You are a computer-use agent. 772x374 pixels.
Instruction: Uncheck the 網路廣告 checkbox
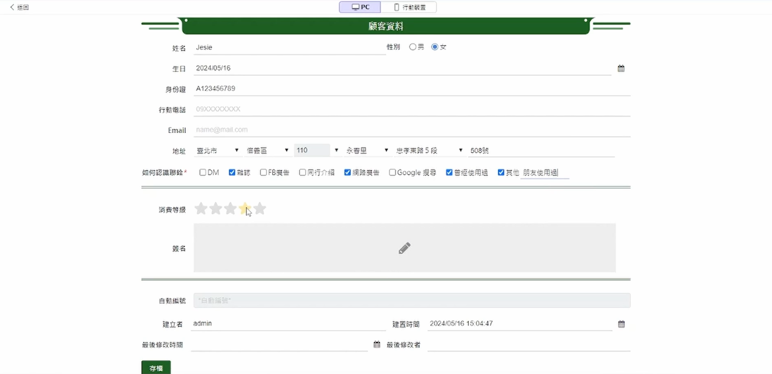[x=347, y=172]
